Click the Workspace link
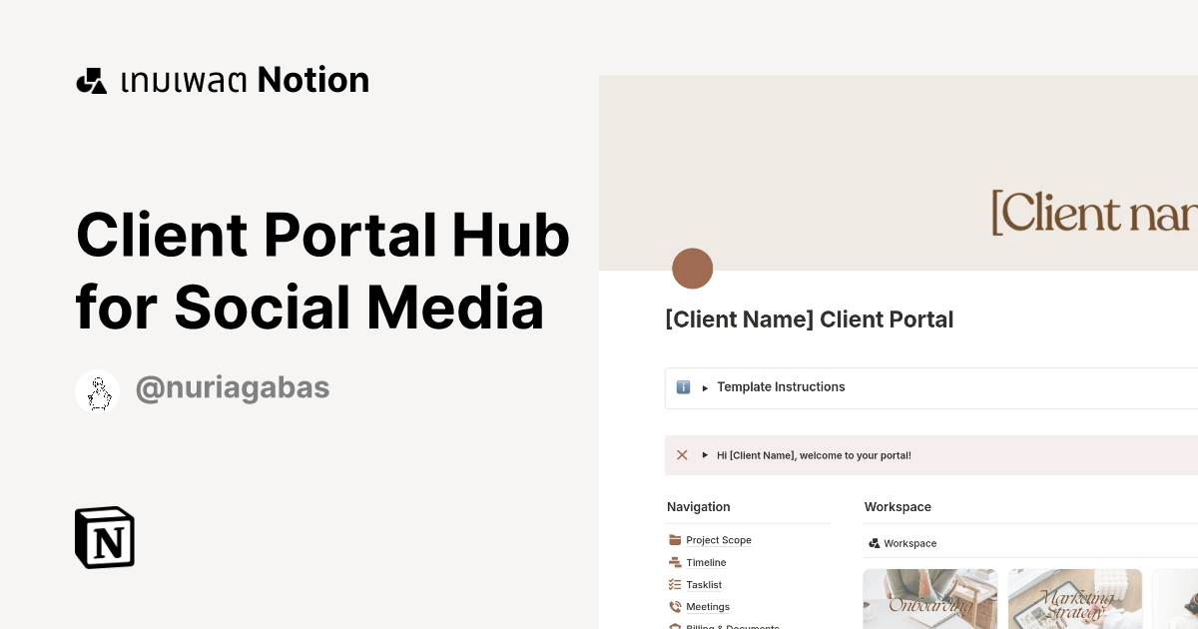This screenshot has width=1198, height=629. click(x=909, y=543)
